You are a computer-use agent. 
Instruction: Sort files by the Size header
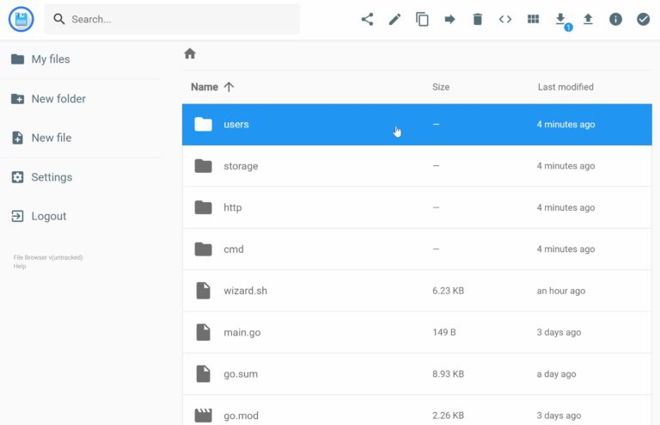point(441,87)
